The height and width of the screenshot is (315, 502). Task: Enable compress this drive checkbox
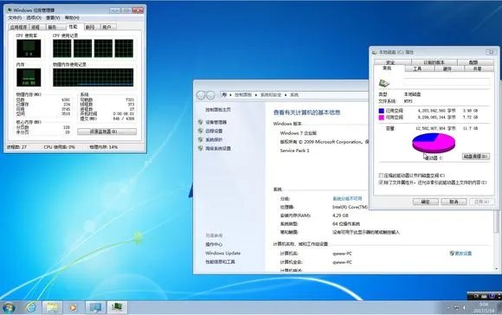coord(381,176)
